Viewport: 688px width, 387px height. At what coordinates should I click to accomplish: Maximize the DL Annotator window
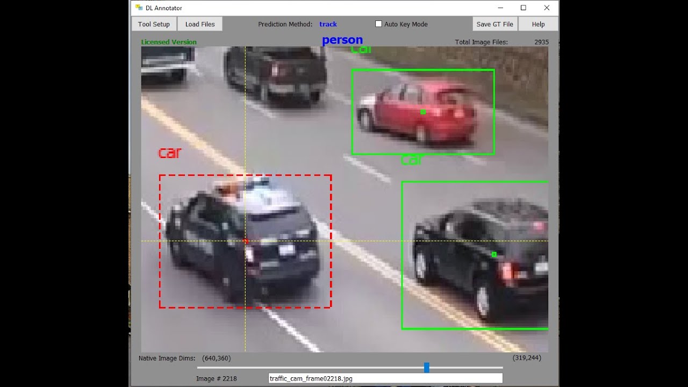click(x=523, y=8)
